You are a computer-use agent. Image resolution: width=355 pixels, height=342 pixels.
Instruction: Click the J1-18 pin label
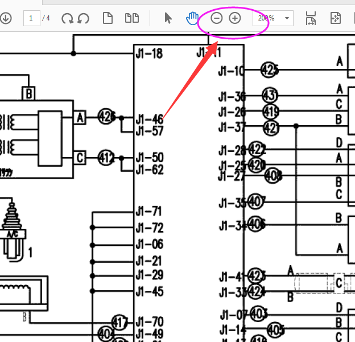[x=149, y=53]
